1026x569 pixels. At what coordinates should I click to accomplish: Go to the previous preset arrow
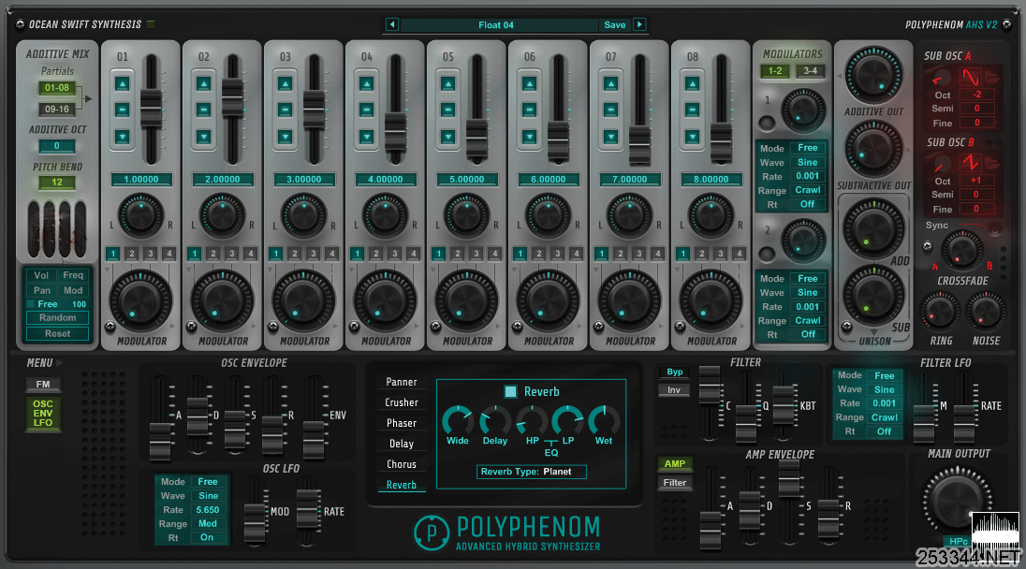coord(392,25)
